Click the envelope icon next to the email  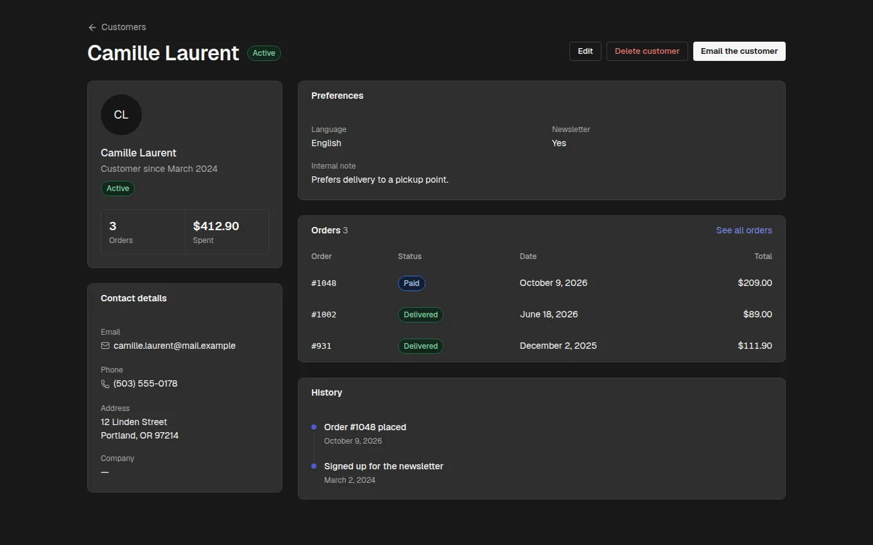pyautogui.click(x=105, y=346)
